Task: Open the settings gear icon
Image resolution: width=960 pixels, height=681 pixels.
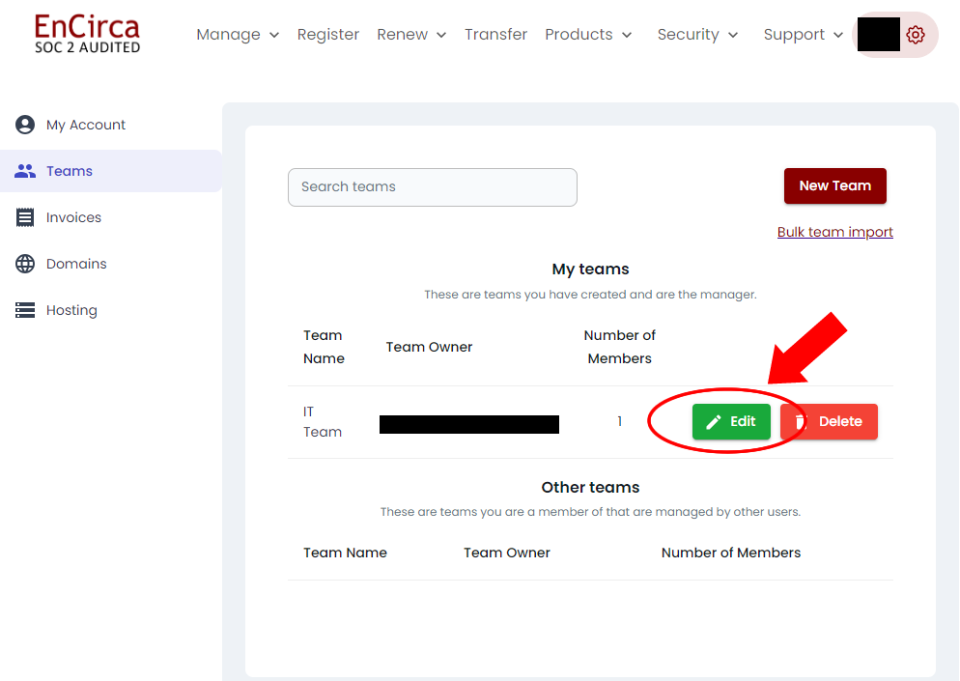Action: click(x=915, y=34)
